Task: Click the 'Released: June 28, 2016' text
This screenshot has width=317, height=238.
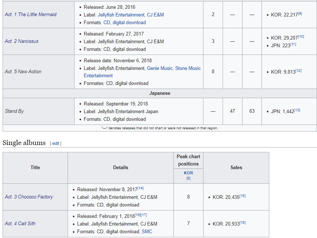Action: point(109,7)
